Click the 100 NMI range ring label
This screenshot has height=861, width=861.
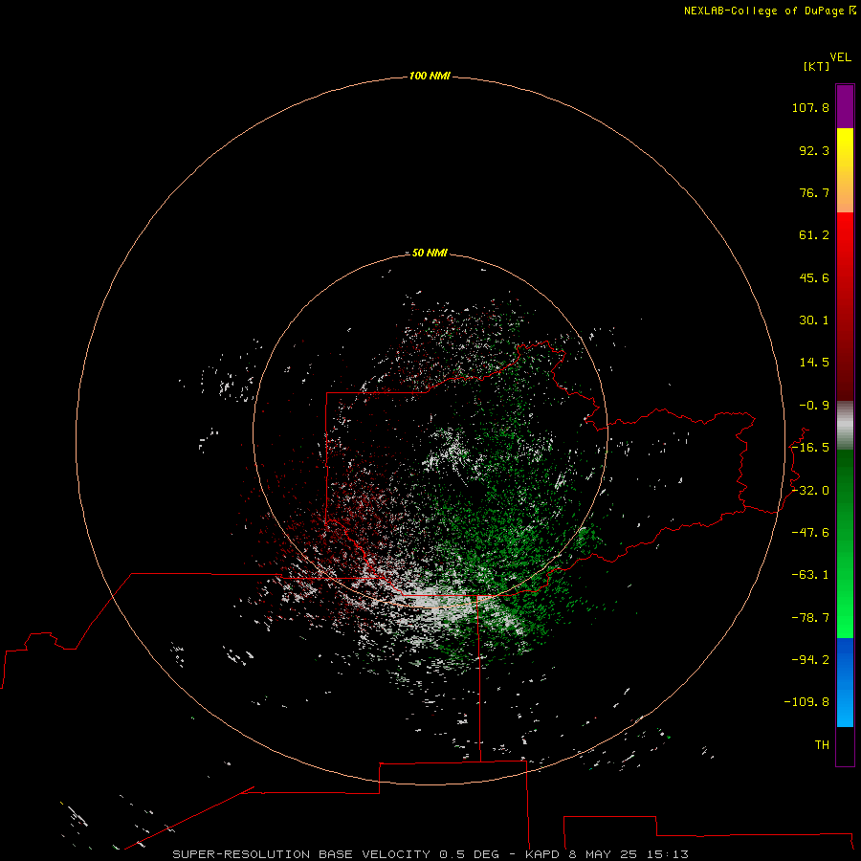tap(430, 76)
